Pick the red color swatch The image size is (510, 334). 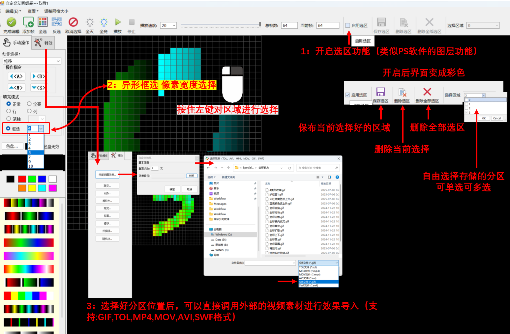[x=22, y=179]
